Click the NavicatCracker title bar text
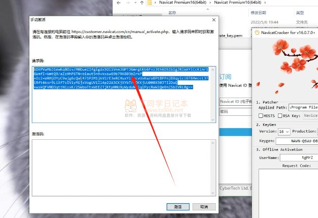 point(288,33)
